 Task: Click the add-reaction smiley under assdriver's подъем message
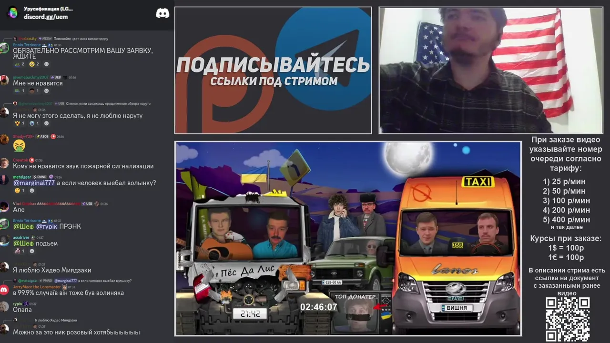click(x=32, y=251)
